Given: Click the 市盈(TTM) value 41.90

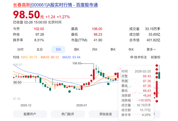Looking at the screenshot, I should click(x=98, y=40).
